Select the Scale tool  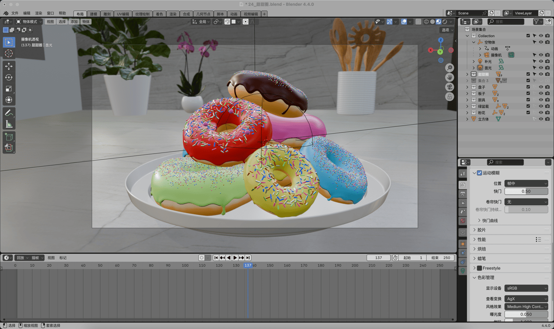(x=9, y=89)
